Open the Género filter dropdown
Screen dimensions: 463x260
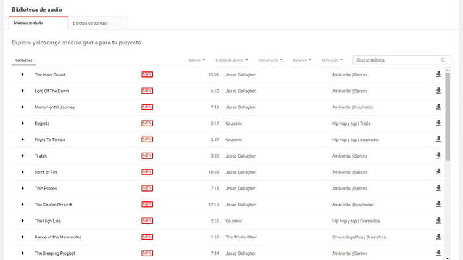[198, 60]
